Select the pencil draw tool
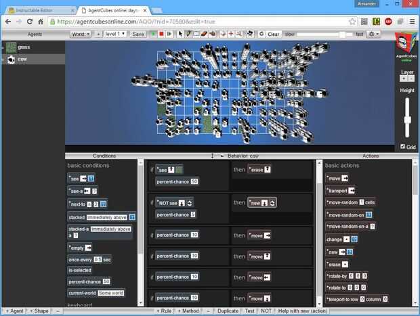 click(x=188, y=34)
